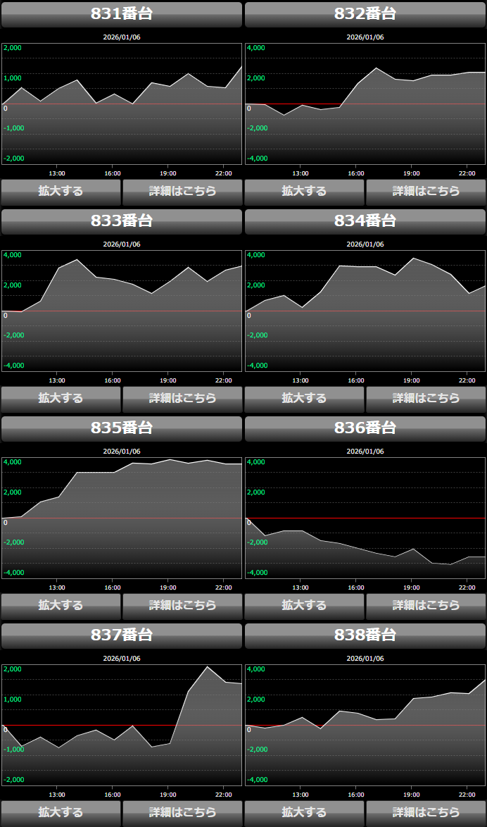Click the 836番台 downward-trending graph
Screen dimensions: 487x827
(365, 518)
